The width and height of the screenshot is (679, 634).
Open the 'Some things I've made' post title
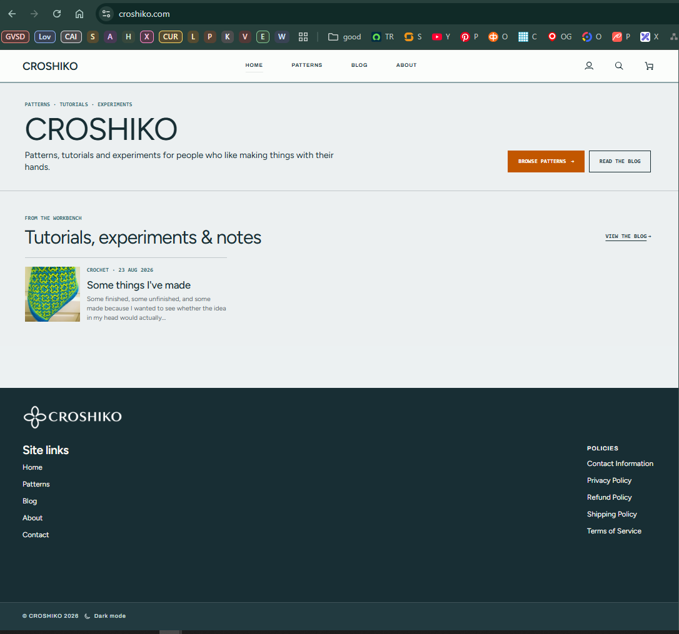139,285
